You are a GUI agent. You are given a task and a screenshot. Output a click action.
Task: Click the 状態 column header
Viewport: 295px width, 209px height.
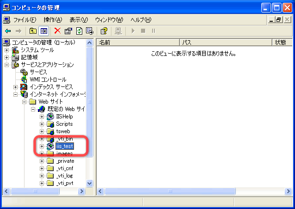(283, 43)
